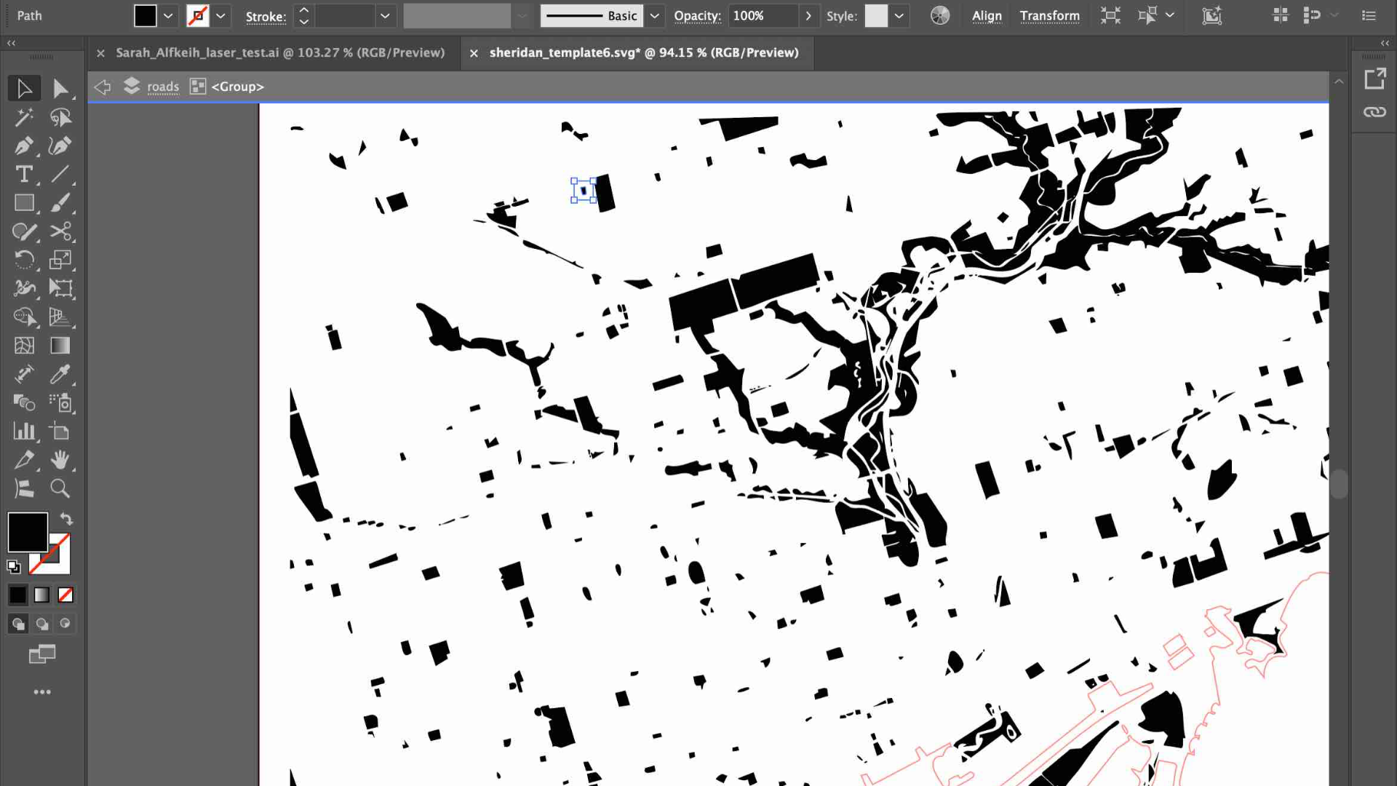Close the sheridan_template6.svg tab

click(x=474, y=53)
